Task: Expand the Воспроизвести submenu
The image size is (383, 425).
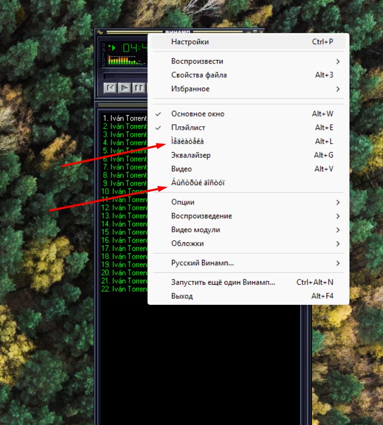Action: point(248,61)
